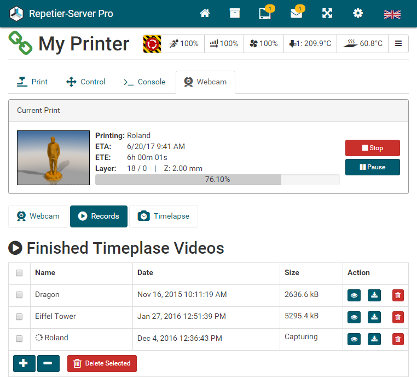This screenshot has height=377, width=417.
Task: Tick the Eiffel Tower row checkbox
Action: [19, 317]
